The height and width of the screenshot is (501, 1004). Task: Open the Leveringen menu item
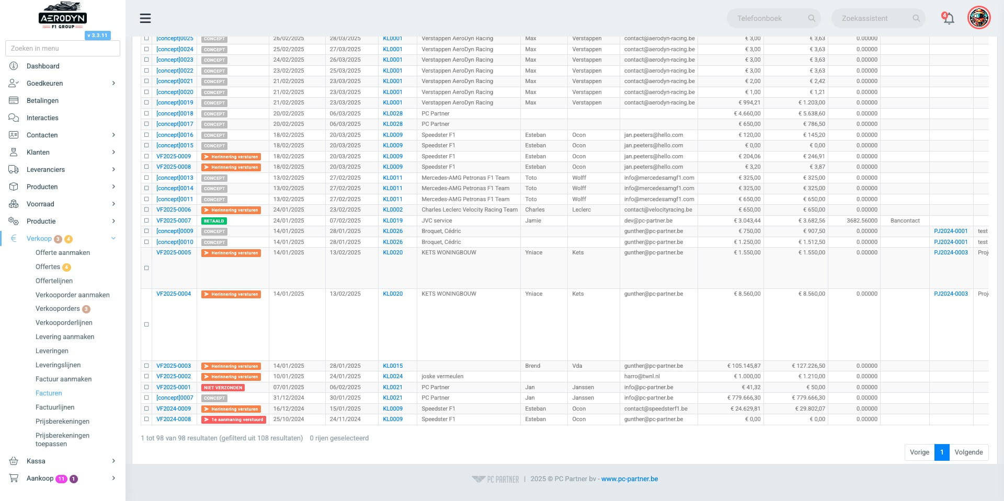pos(52,351)
